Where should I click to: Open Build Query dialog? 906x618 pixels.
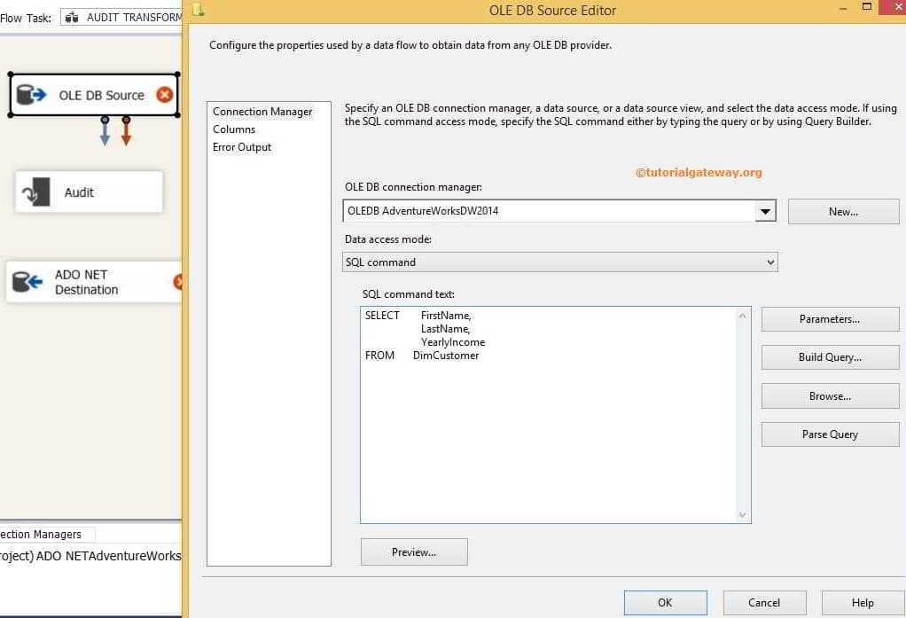click(830, 356)
